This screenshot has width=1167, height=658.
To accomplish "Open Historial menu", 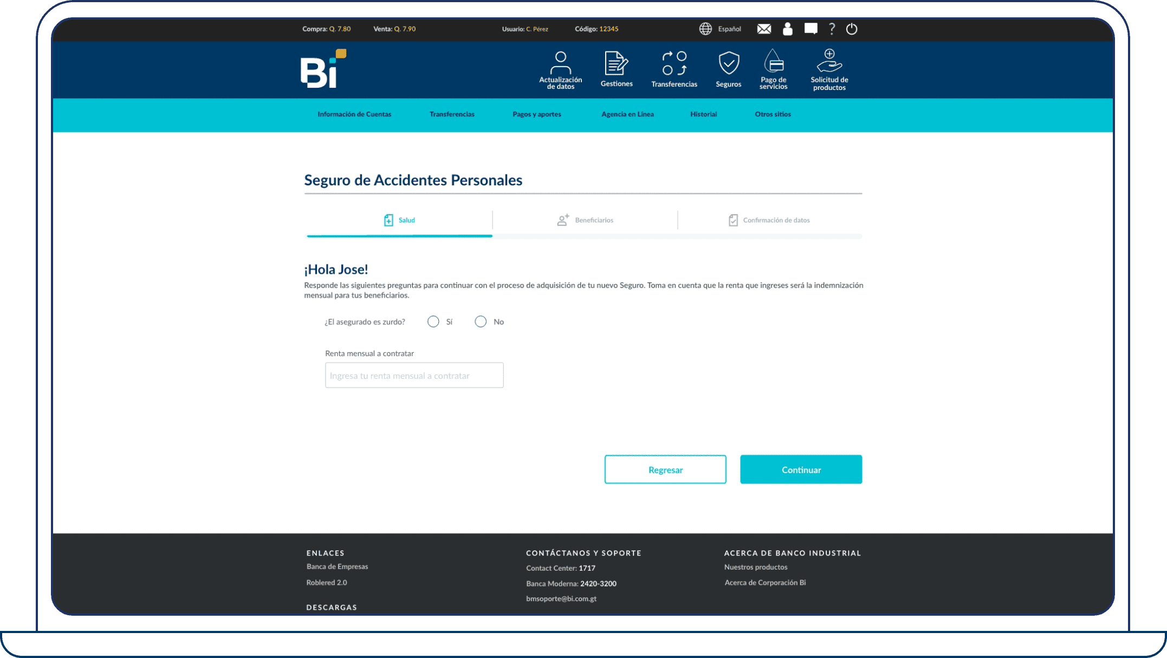I will pyautogui.click(x=703, y=114).
